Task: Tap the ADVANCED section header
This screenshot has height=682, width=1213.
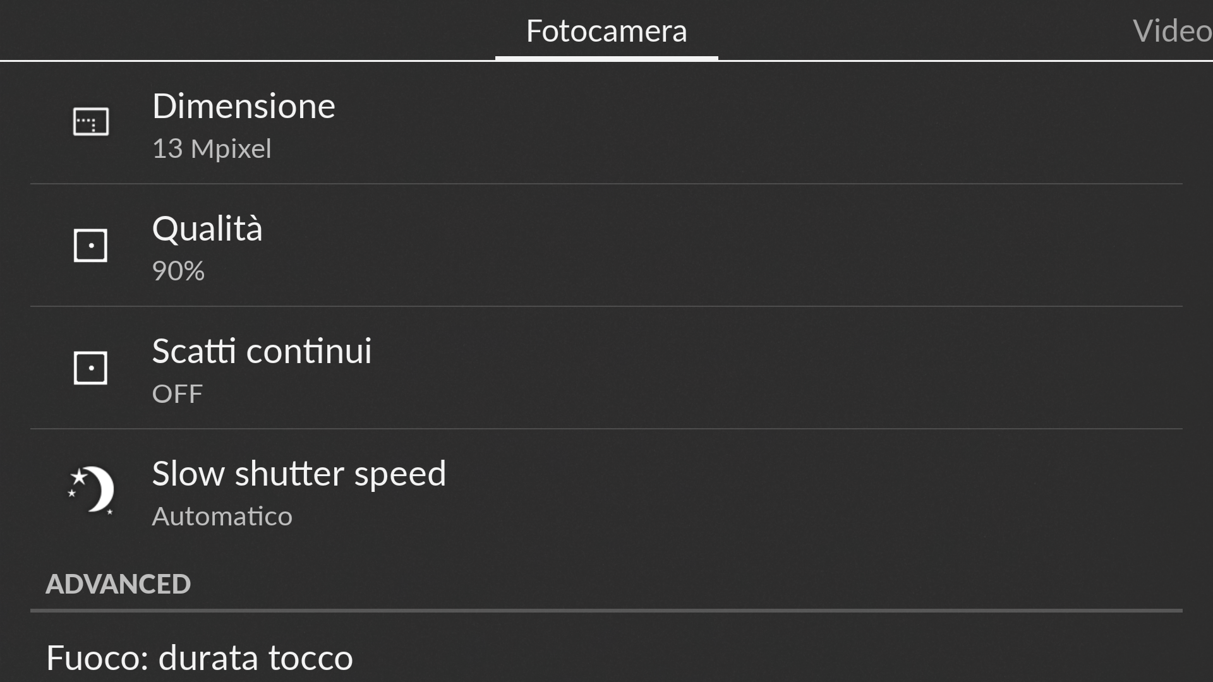Action: [118, 584]
